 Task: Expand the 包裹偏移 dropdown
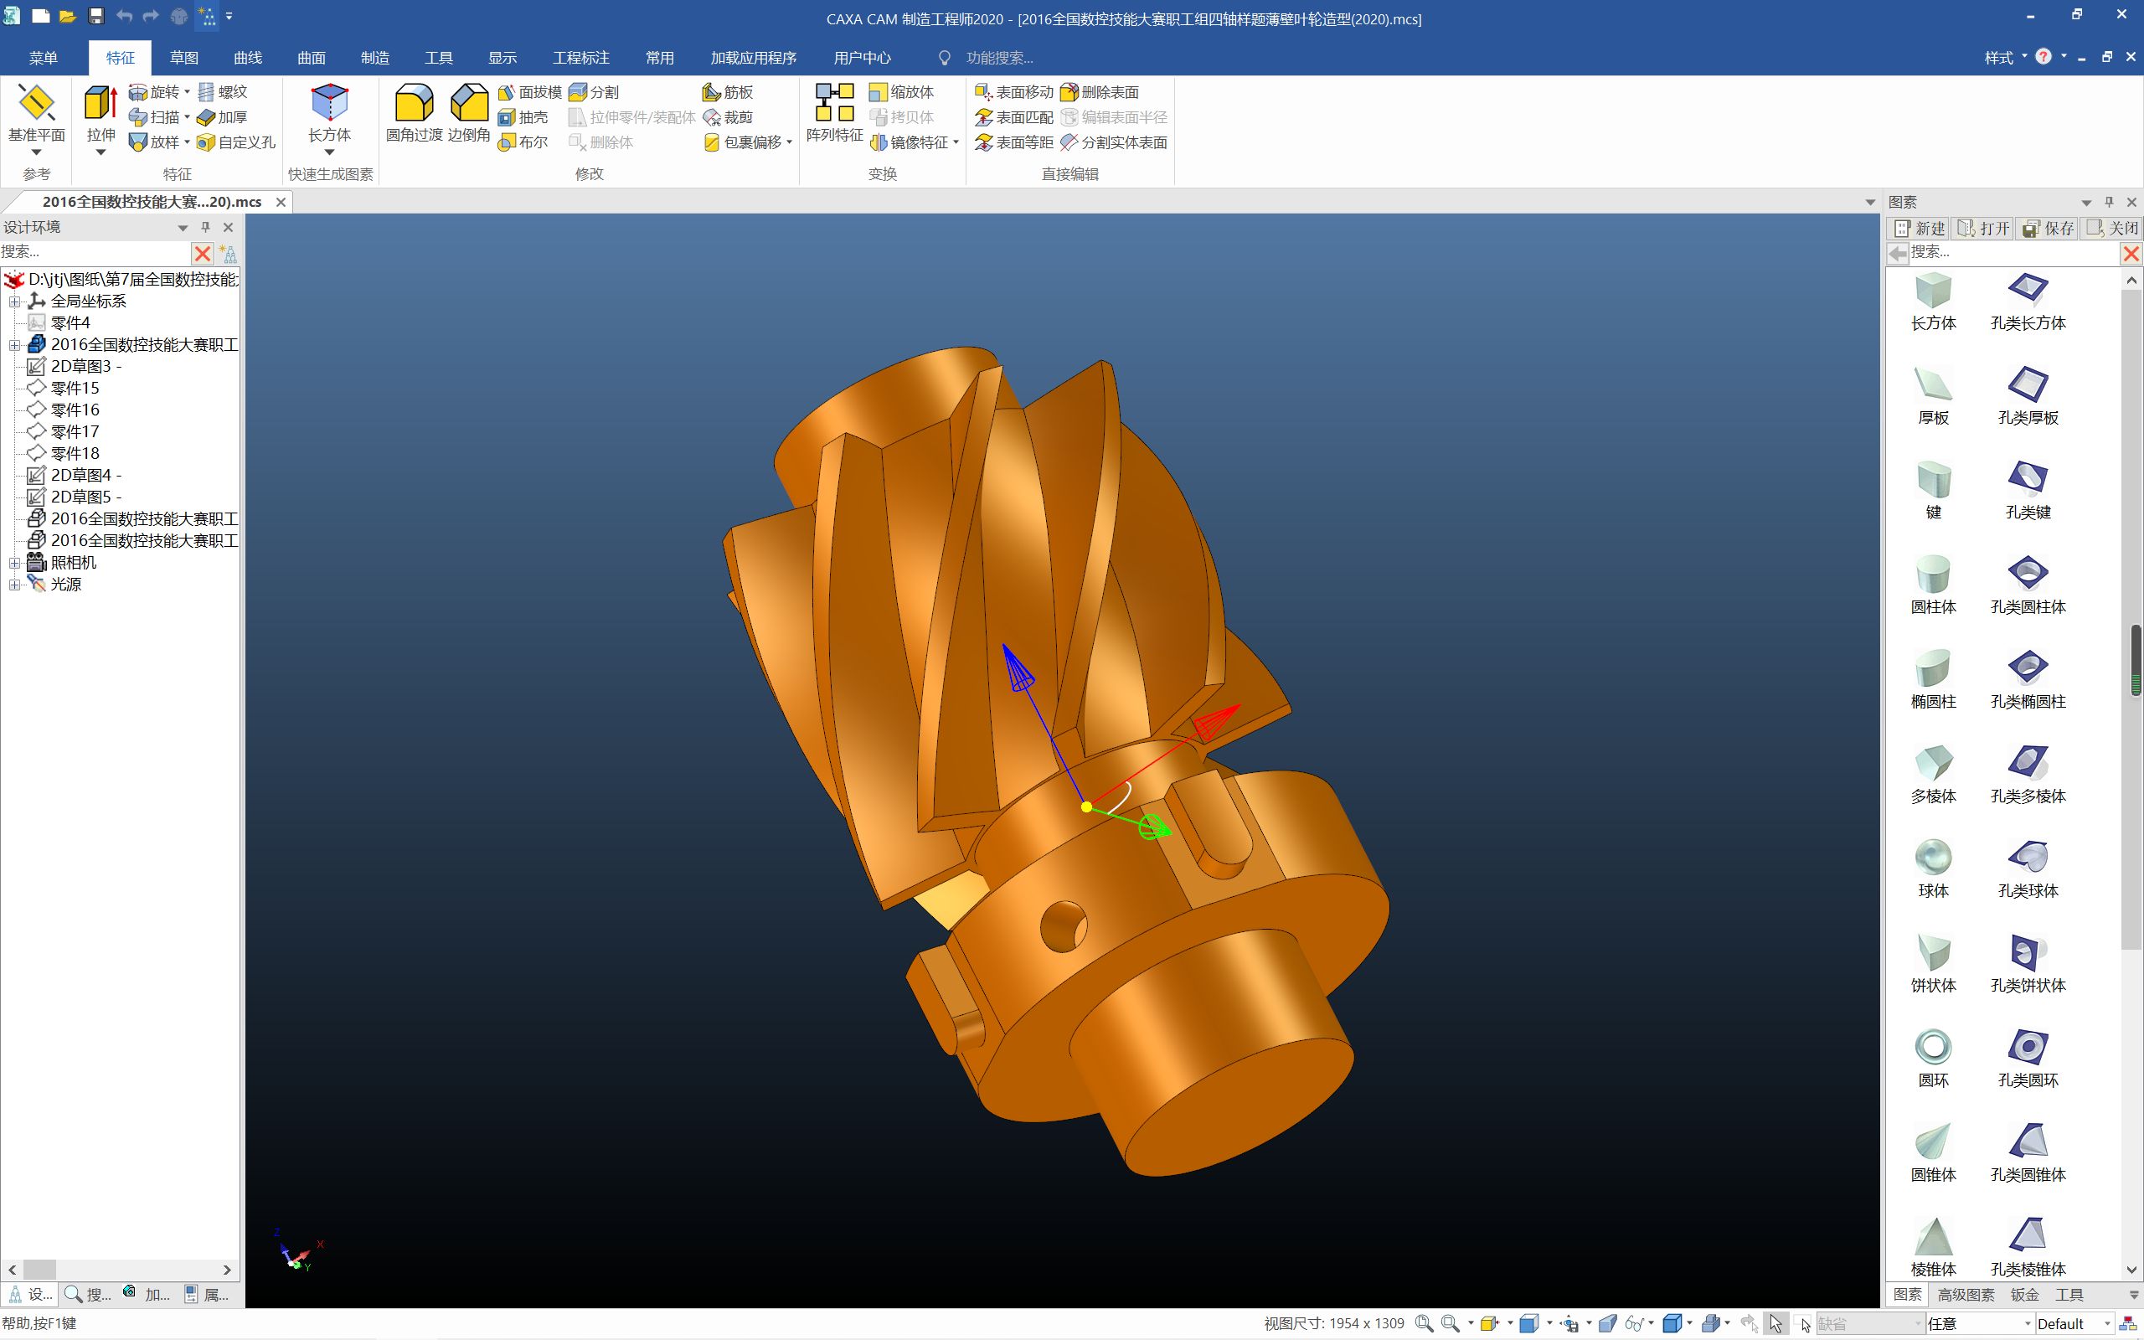tap(790, 142)
